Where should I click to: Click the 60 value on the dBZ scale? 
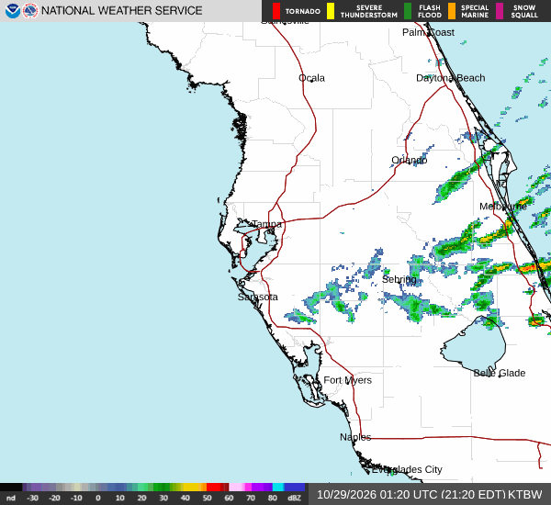[229, 498]
